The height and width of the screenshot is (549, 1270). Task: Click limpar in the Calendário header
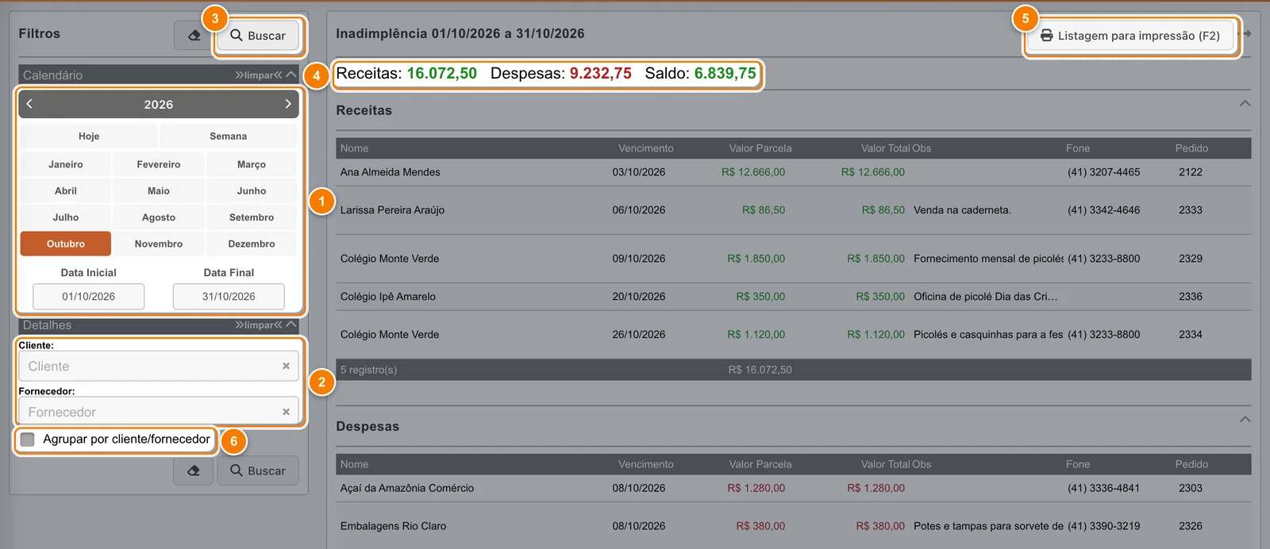tap(259, 75)
